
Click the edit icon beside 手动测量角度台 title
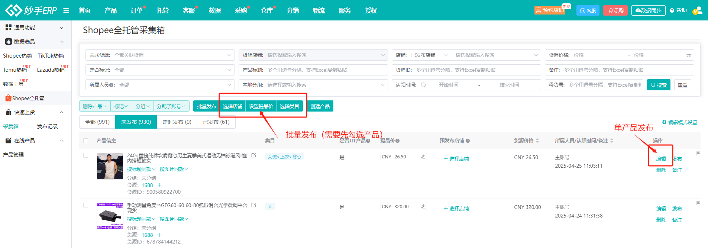pyautogui.click(x=253, y=205)
